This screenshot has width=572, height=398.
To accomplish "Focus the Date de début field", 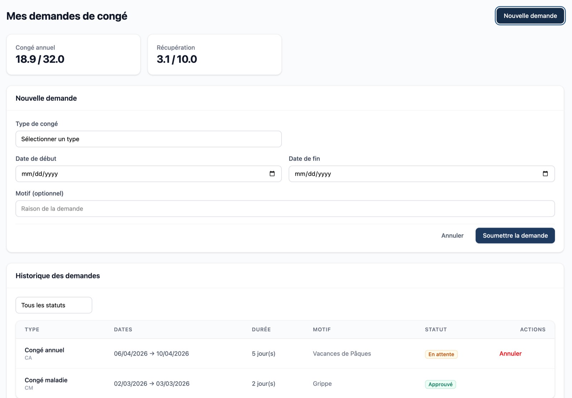I will 148,174.
